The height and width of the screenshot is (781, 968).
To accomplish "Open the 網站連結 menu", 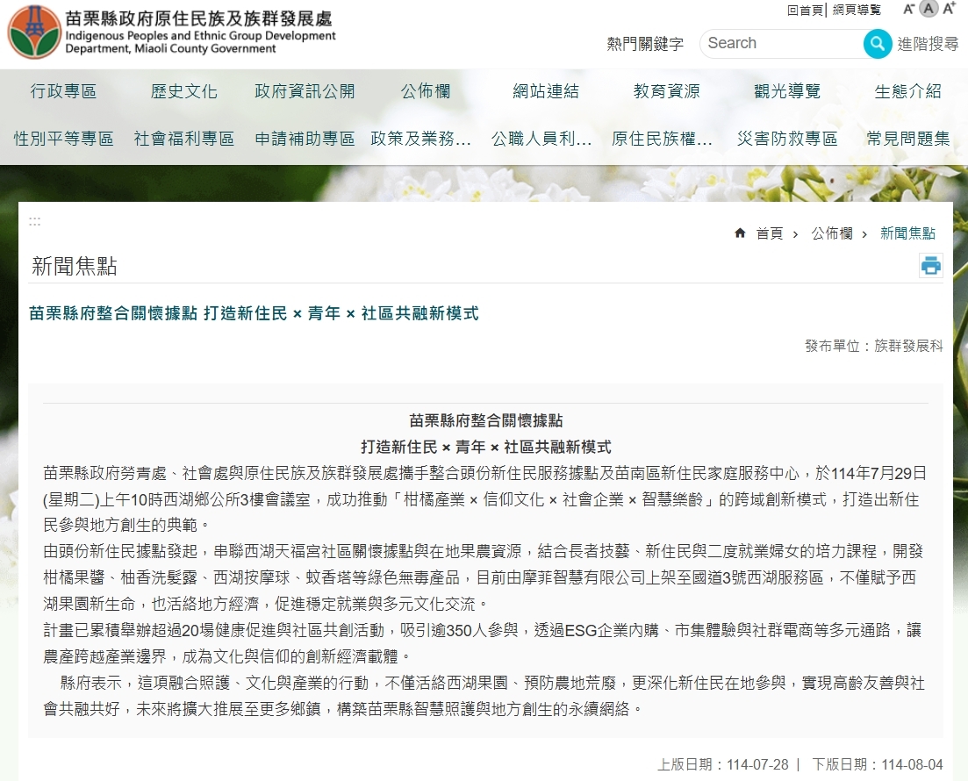I will point(546,91).
